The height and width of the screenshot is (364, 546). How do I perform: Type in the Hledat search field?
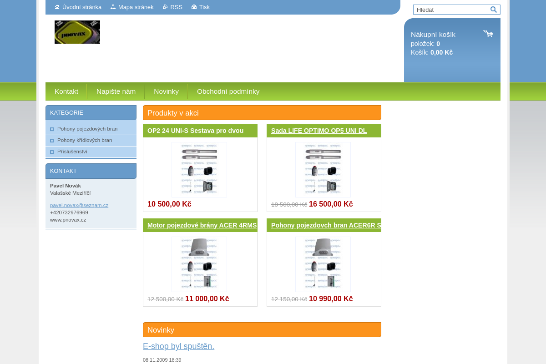[x=451, y=10]
